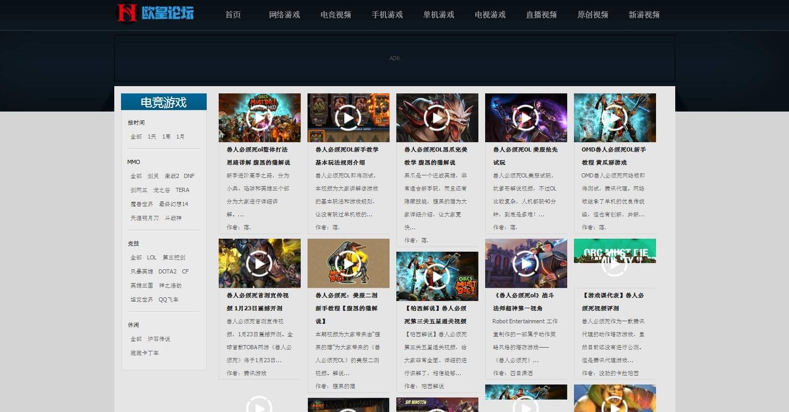Click the author text 作者：腾讯游戏
Viewport: 789px width, 412px height.
coord(247,373)
